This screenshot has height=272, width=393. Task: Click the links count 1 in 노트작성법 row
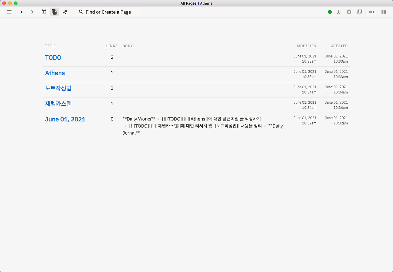112,88
